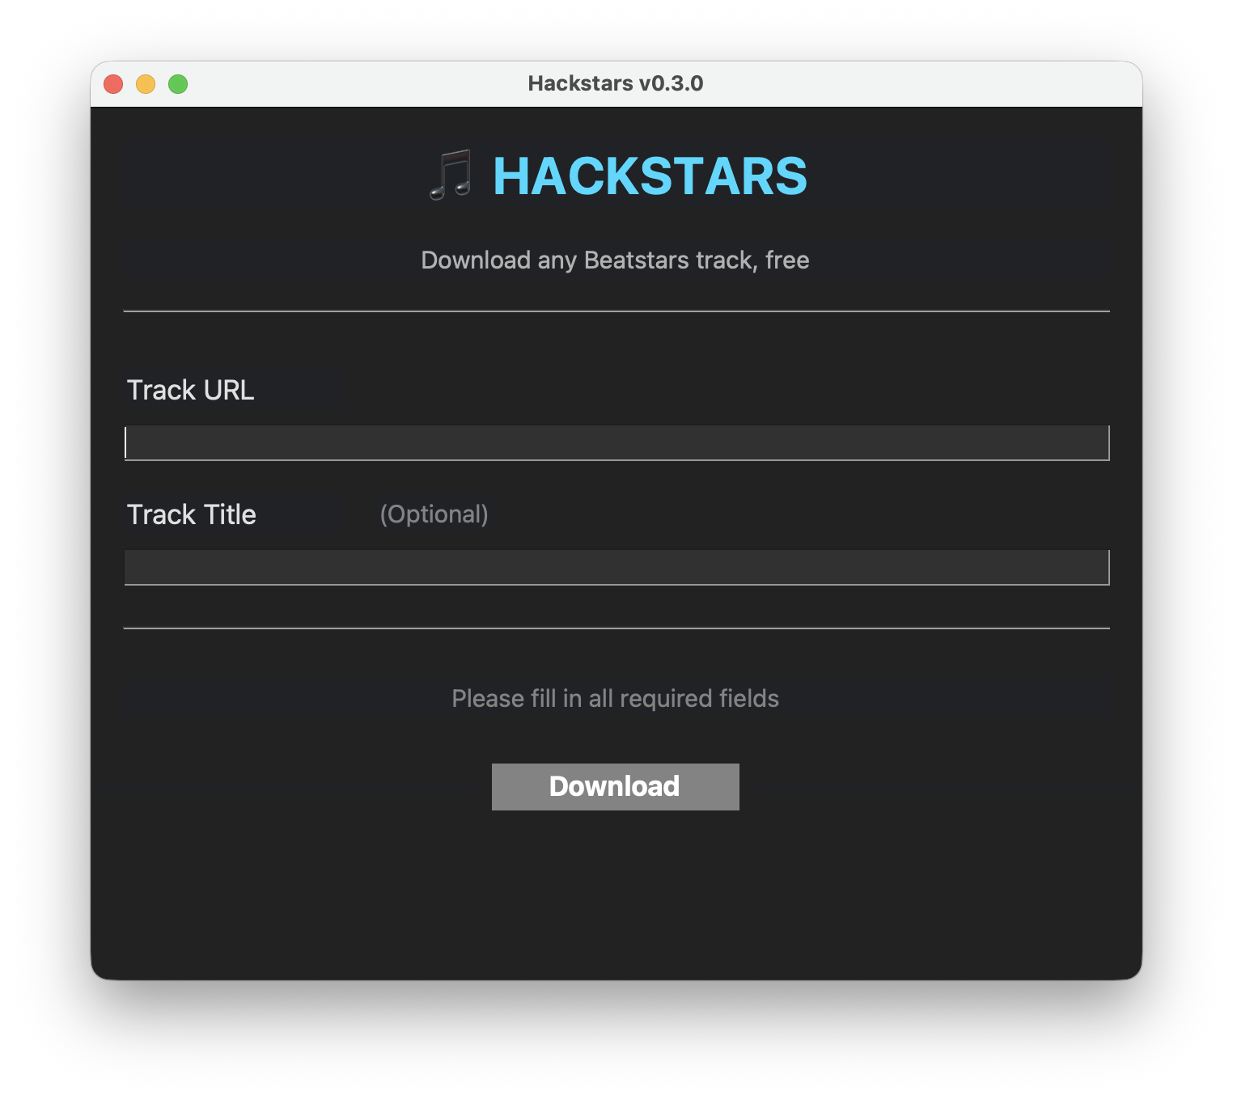The width and height of the screenshot is (1233, 1100).
Task: Focus the Track URL input field
Action: tap(616, 443)
